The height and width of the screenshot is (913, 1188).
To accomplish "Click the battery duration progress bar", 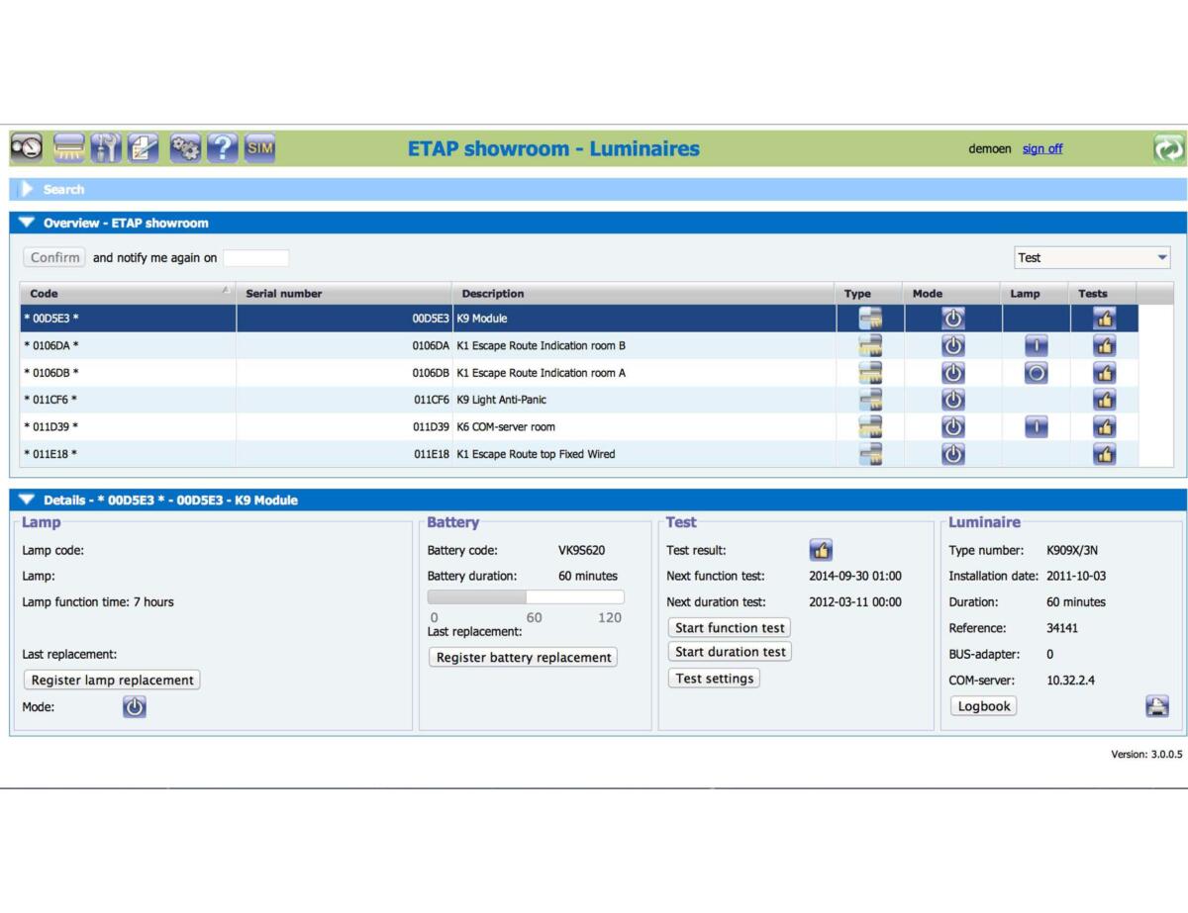I will tap(526, 596).
